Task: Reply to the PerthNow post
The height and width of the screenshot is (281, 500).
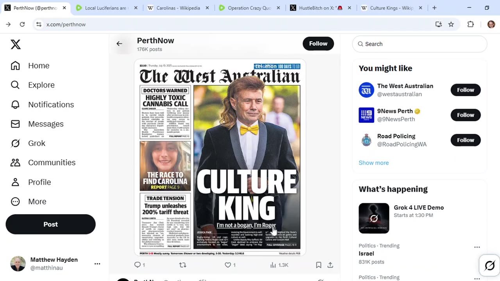Action: tap(139, 265)
